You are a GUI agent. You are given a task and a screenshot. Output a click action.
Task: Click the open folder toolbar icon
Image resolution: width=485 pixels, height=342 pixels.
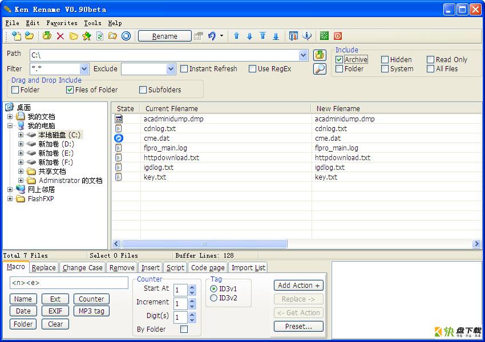(x=74, y=36)
